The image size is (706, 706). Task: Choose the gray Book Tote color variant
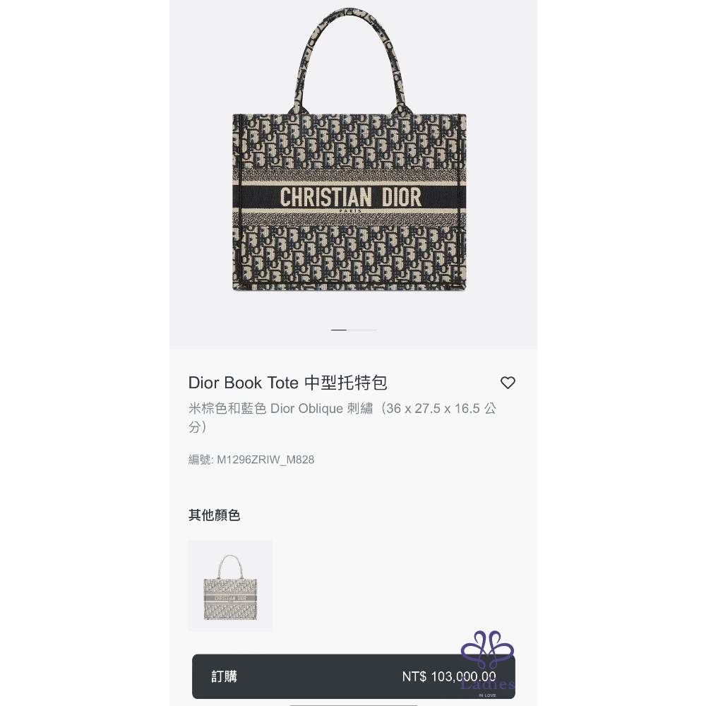230,585
